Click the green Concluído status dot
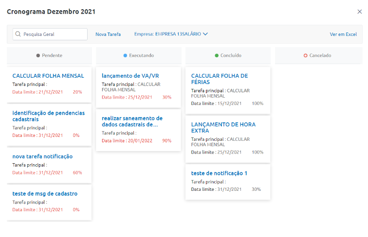This screenshot has width=368, height=237. click(x=217, y=56)
